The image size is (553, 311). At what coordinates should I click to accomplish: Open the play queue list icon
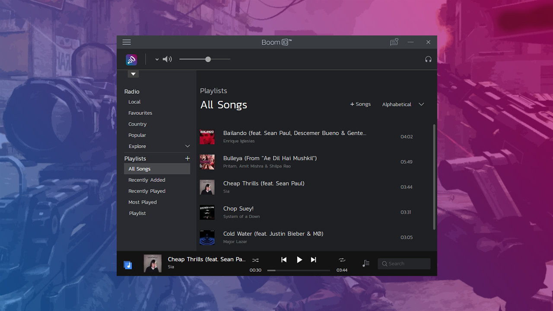(x=365, y=263)
